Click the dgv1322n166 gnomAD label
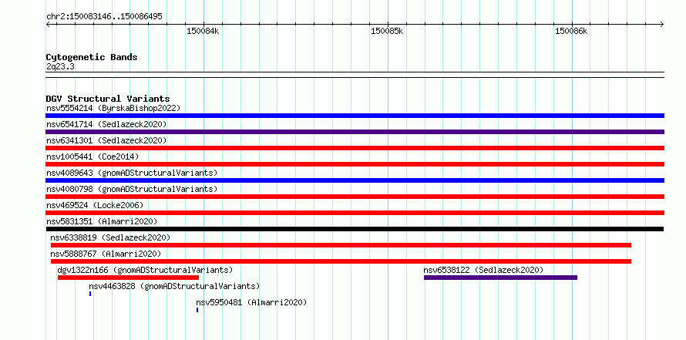The width and height of the screenshot is (686, 340). [x=145, y=270]
